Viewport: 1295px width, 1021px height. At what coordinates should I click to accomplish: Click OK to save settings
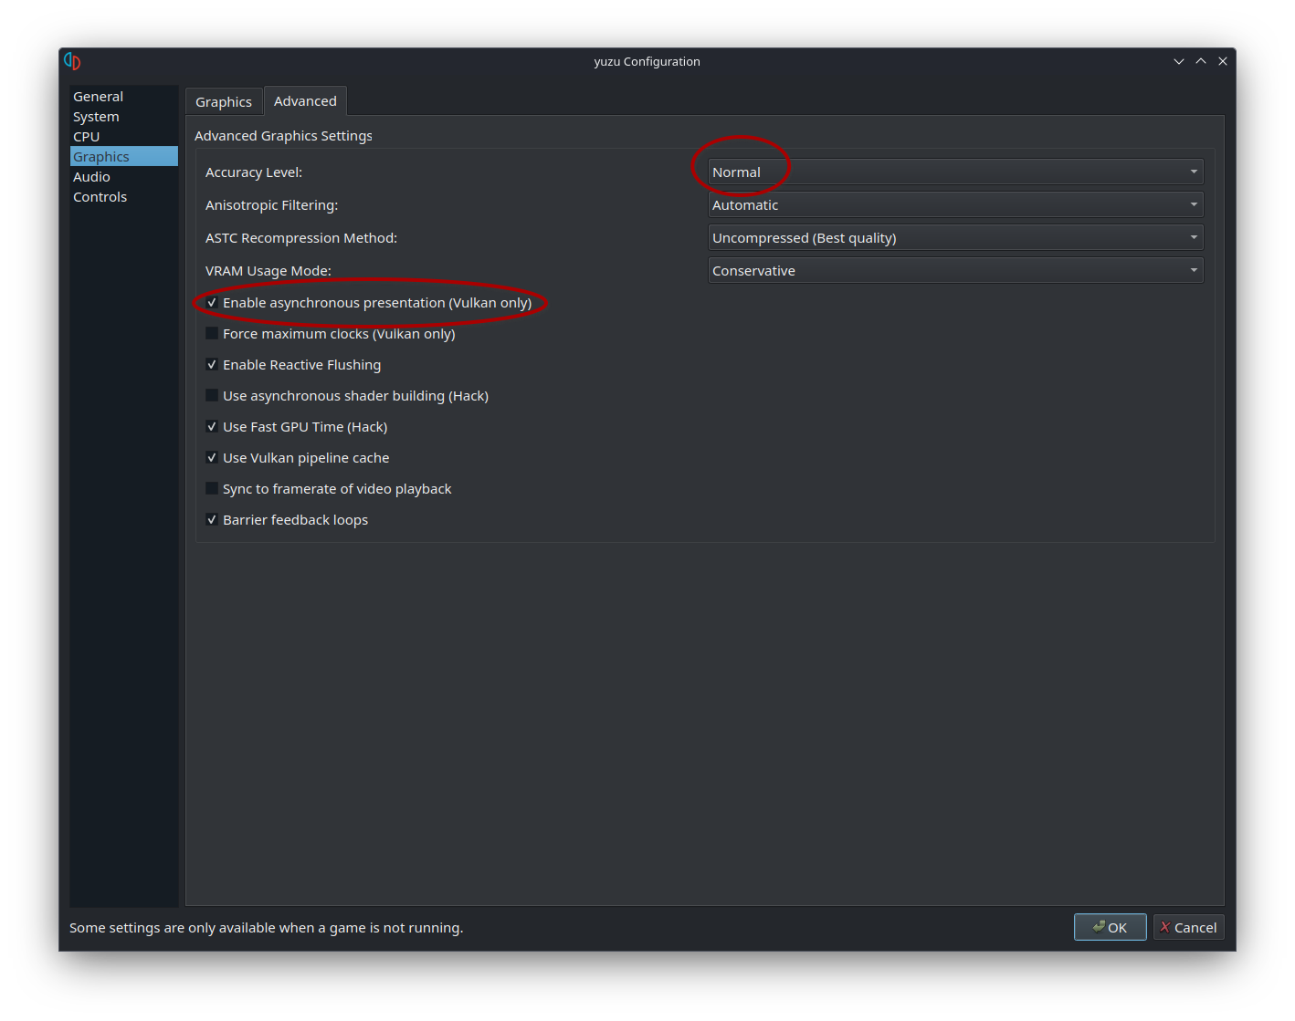[1110, 927]
